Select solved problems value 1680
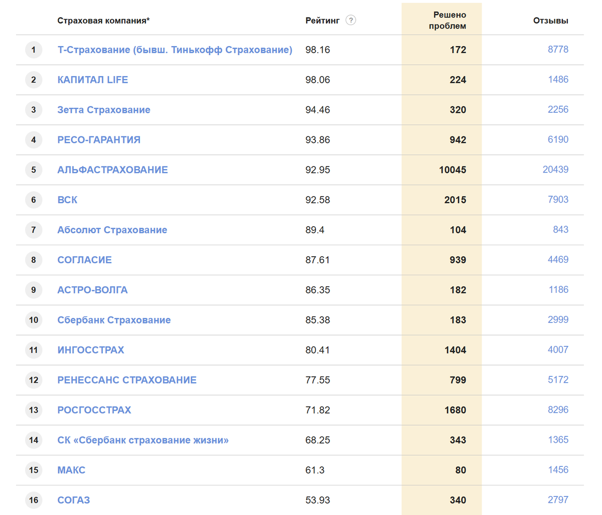602x515 pixels. [455, 410]
